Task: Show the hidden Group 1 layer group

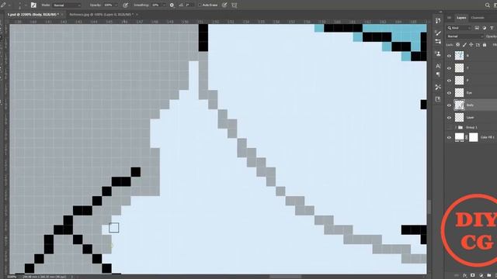Action: (x=449, y=127)
